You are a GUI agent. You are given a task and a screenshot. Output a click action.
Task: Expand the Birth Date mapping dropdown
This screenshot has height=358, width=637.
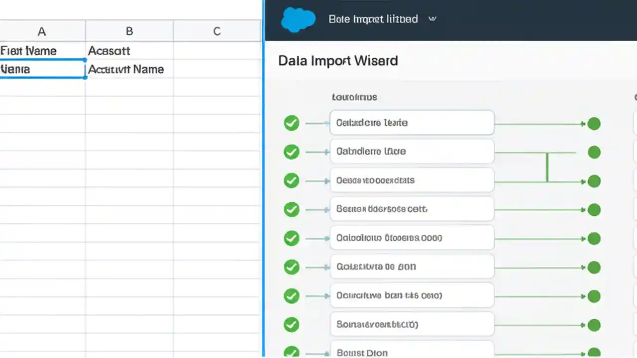412,352
